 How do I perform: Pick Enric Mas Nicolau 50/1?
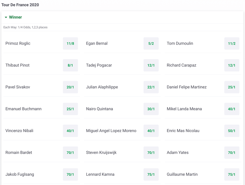[x=232, y=131]
